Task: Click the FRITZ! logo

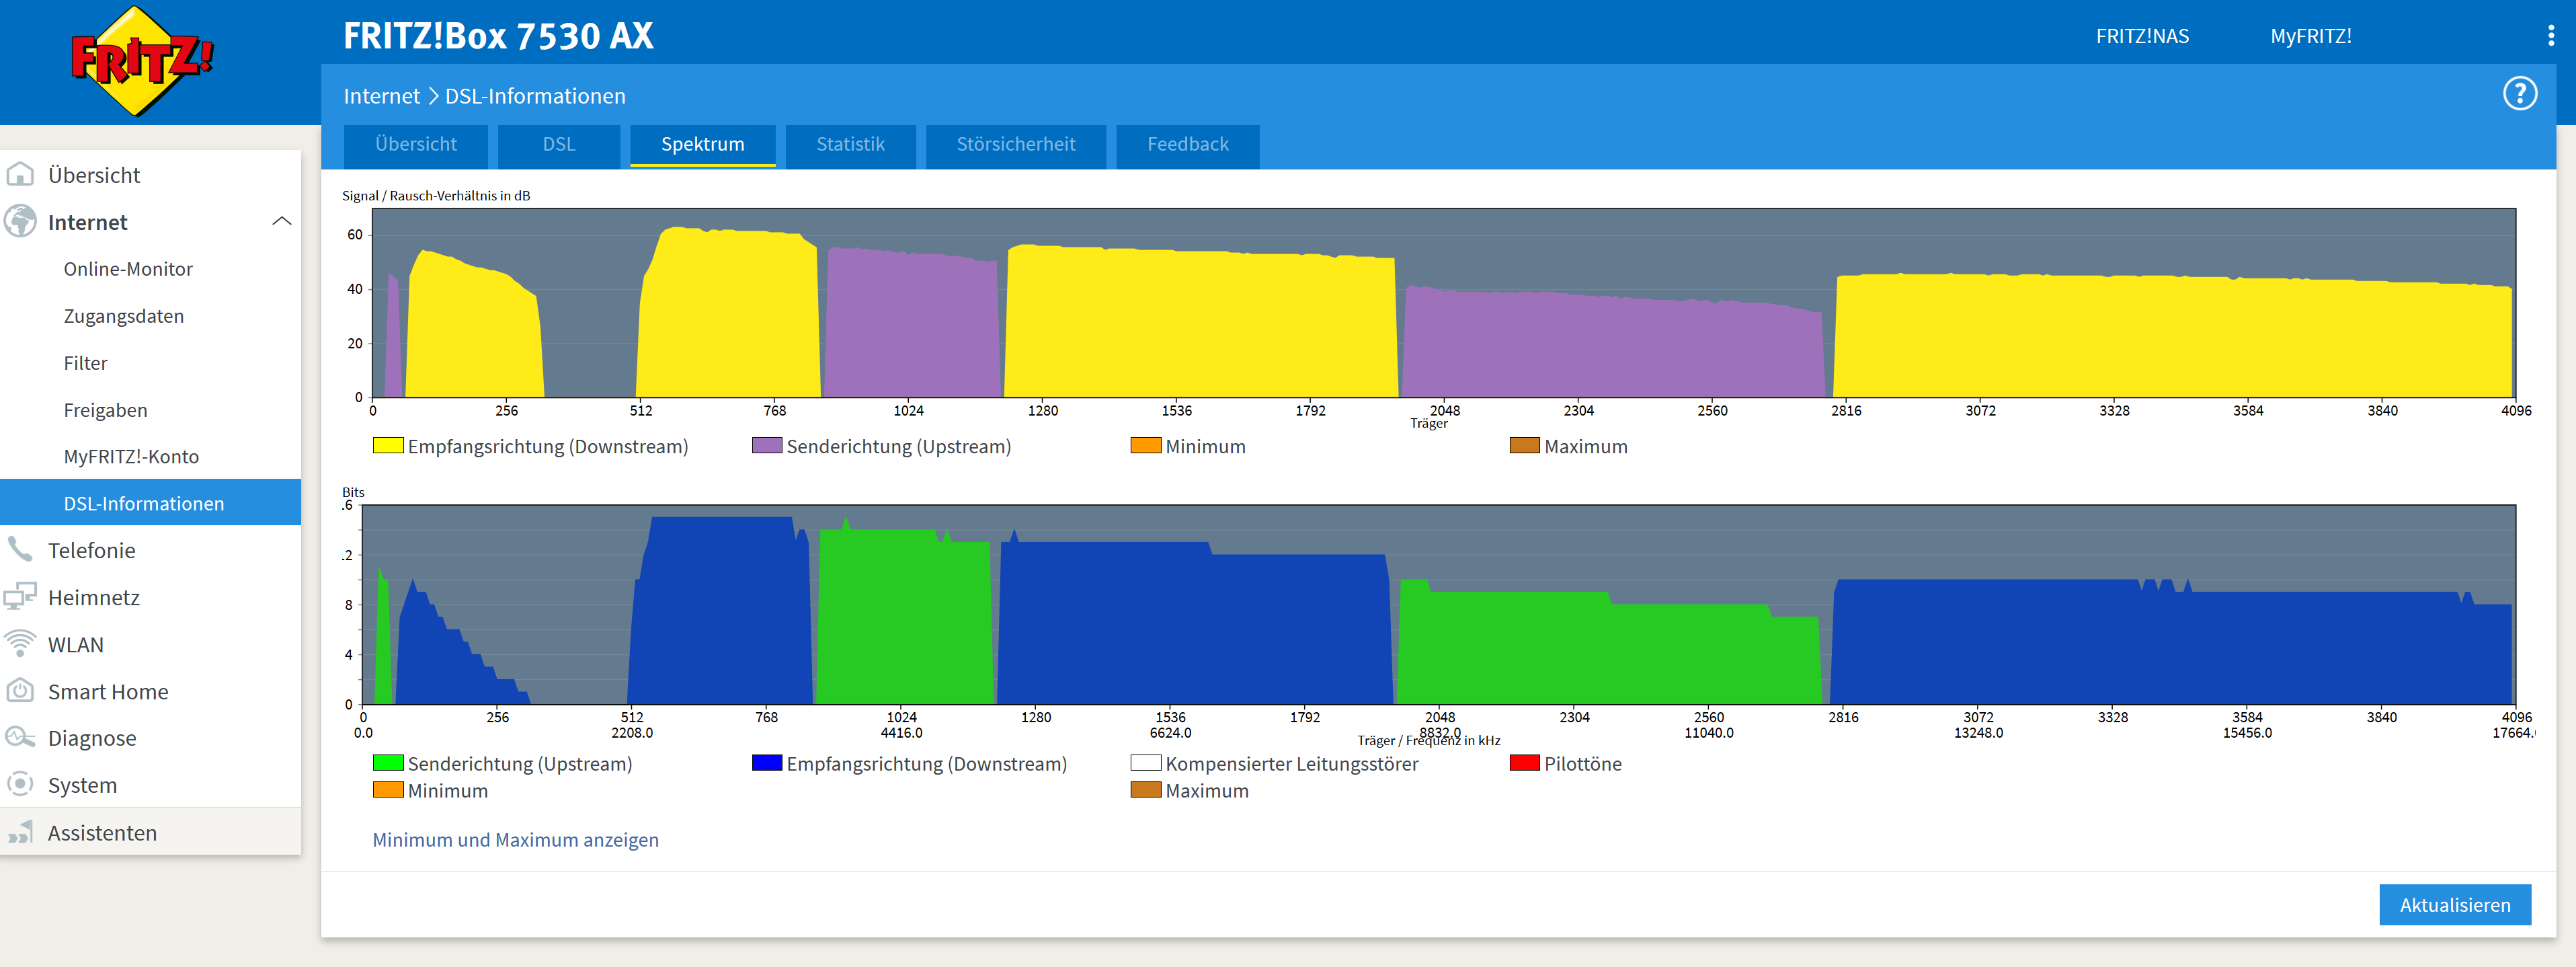Action: pos(142,60)
